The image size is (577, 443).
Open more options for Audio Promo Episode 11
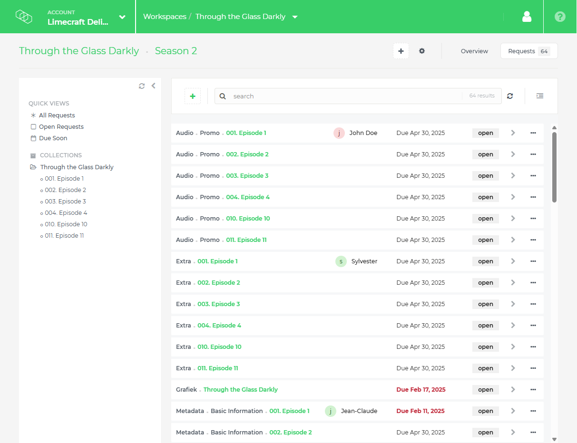(533, 240)
